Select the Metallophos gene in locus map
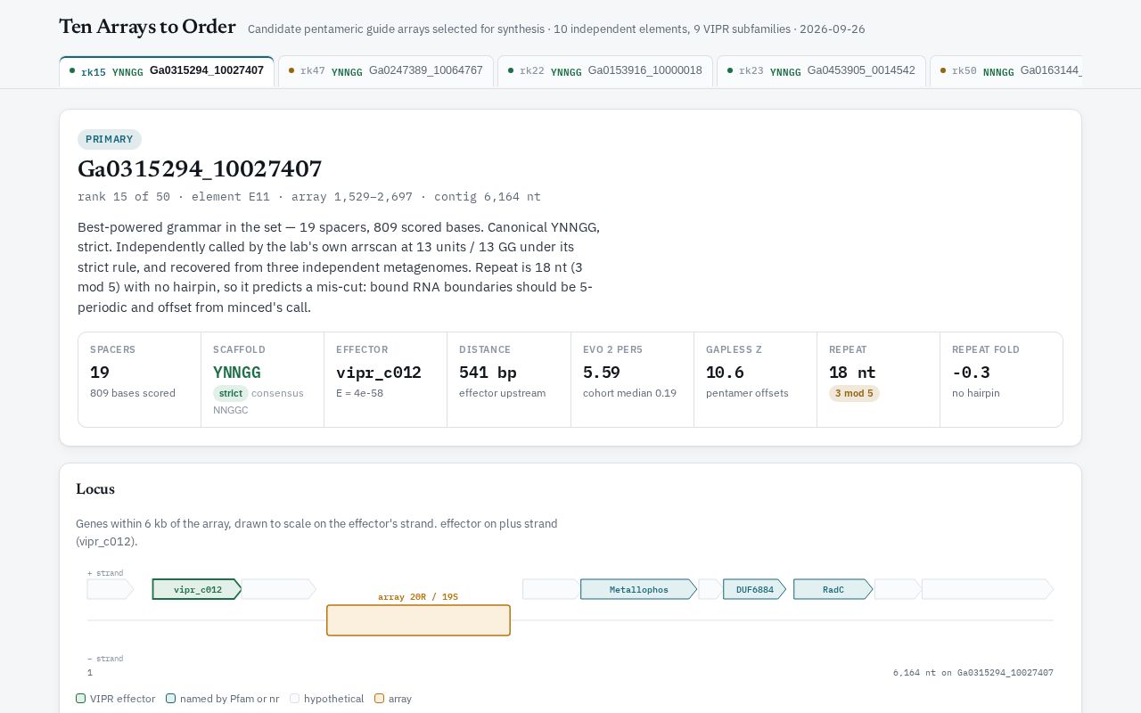1141x713 pixels. coord(638,589)
